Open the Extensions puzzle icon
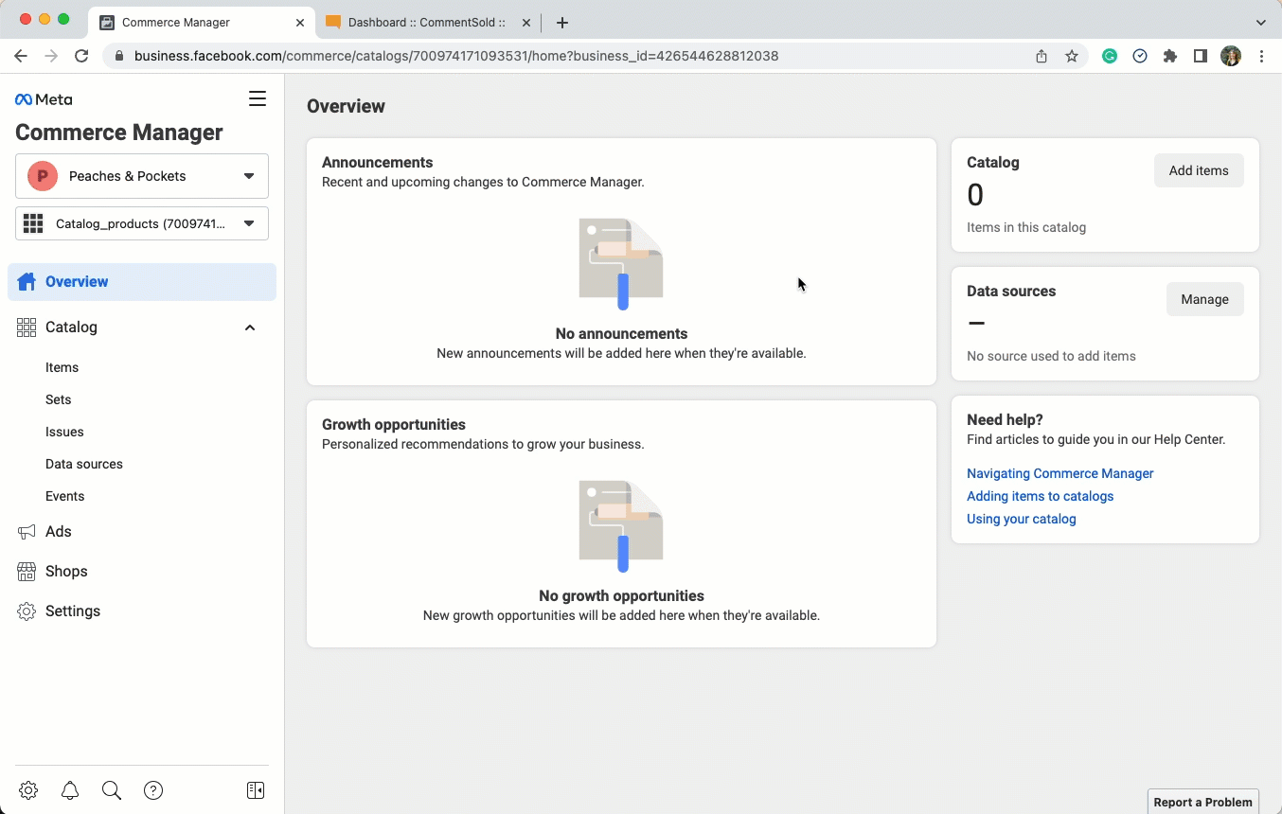The image size is (1282, 814). pyautogui.click(x=1170, y=56)
